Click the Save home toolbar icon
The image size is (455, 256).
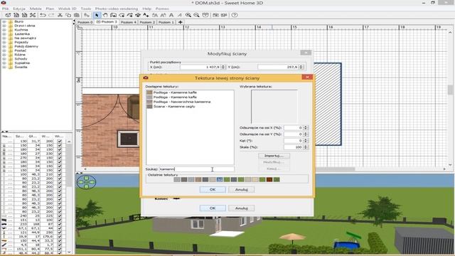(x=24, y=15)
